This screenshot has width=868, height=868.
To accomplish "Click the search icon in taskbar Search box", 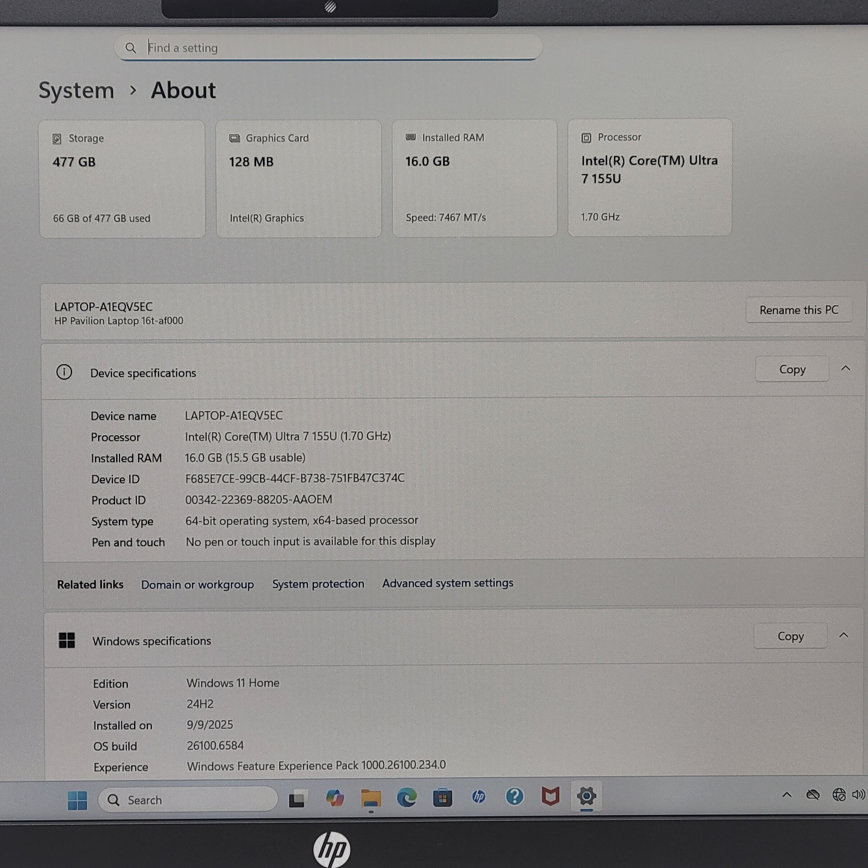I will (x=114, y=800).
